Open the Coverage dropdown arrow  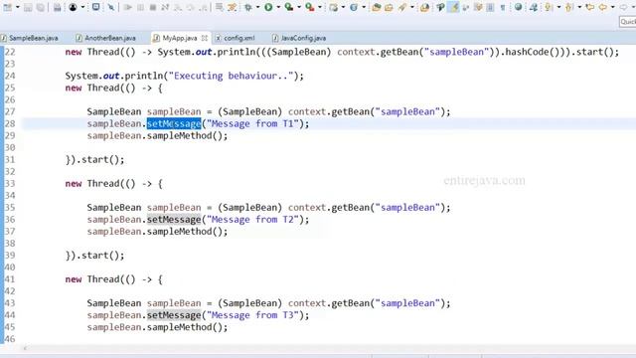(299, 7)
